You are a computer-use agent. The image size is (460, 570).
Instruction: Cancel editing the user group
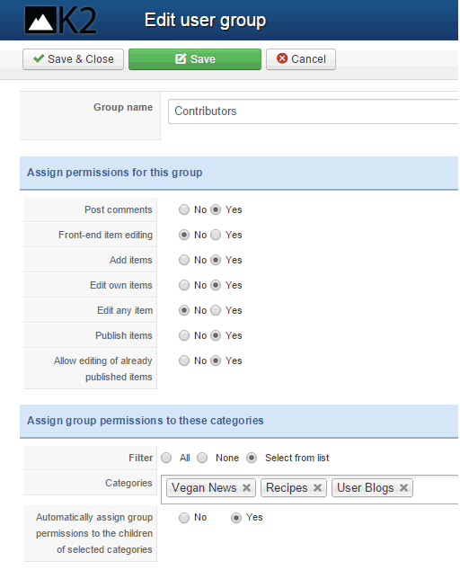[301, 59]
